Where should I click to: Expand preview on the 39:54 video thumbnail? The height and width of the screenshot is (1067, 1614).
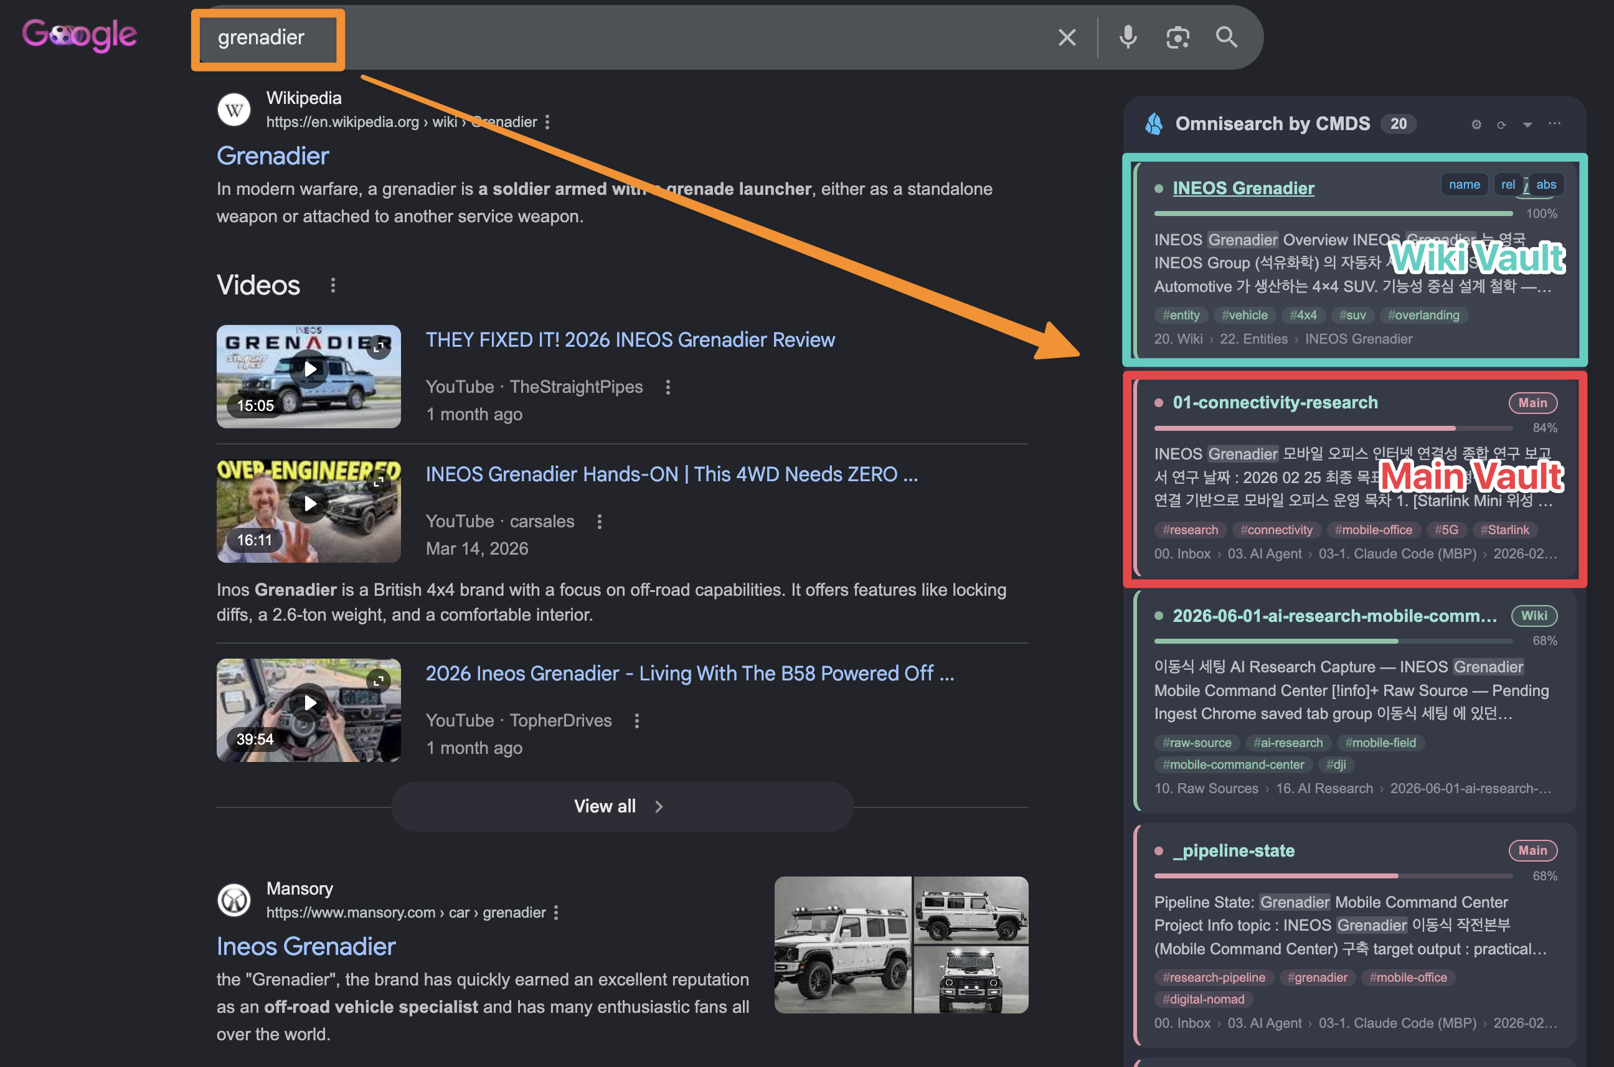click(x=379, y=680)
